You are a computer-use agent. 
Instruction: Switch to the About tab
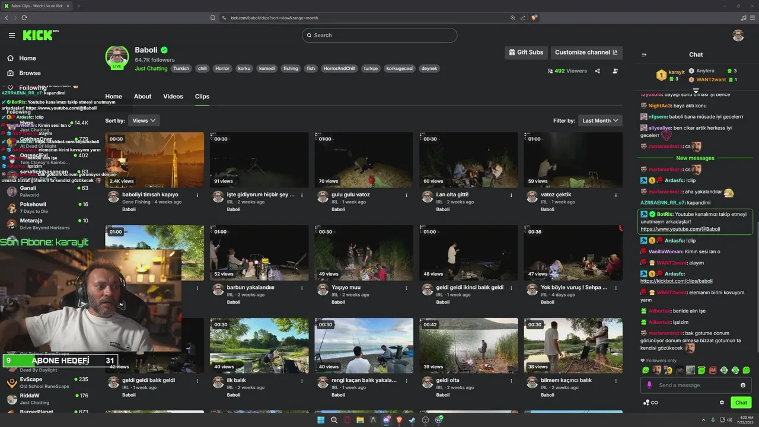pos(142,97)
